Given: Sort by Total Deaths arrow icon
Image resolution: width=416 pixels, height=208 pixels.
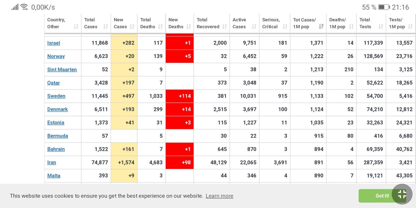Looking at the screenshot, I should [160, 27].
